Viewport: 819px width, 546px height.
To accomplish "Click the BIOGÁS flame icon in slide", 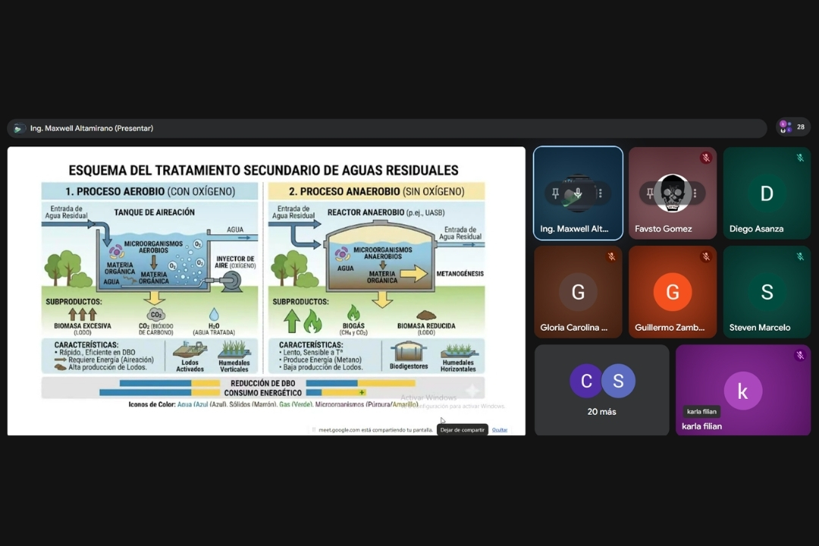I will [353, 313].
